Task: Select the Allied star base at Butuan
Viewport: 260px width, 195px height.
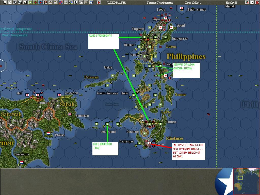Action: pos(160,124)
